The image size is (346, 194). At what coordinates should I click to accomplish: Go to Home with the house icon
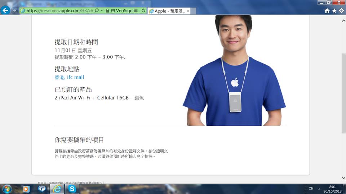pos(327,10)
